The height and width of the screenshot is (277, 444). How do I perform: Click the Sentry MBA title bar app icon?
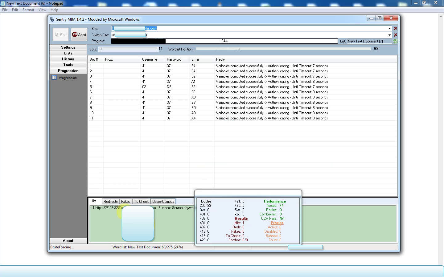point(52,19)
